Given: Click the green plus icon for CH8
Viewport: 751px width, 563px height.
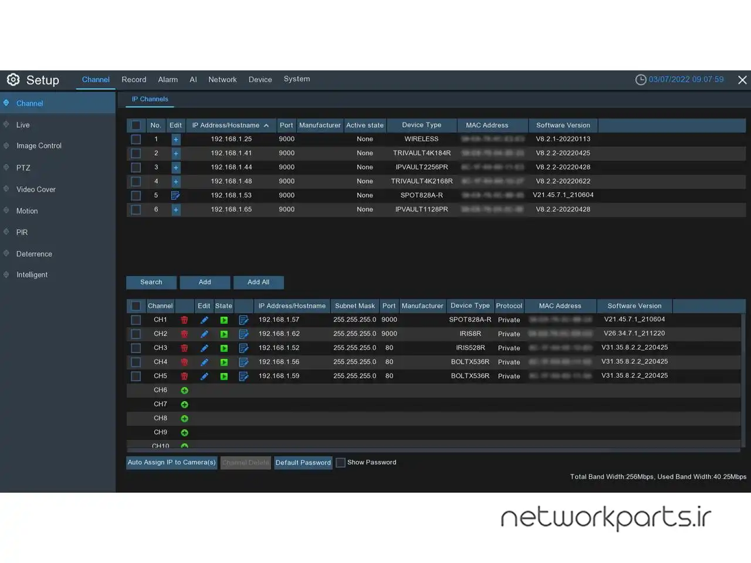Looking at the screenshot, I should [184, 419].
